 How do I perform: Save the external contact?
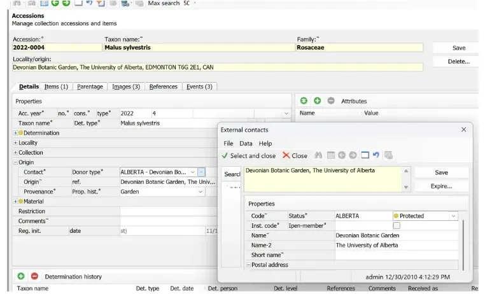coord(441,172)
